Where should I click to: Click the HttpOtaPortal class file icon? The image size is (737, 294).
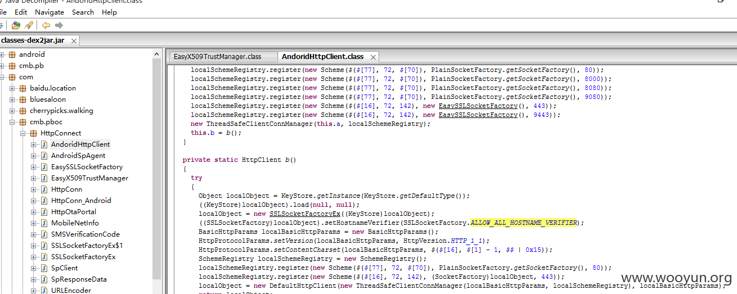coord(44,212)
